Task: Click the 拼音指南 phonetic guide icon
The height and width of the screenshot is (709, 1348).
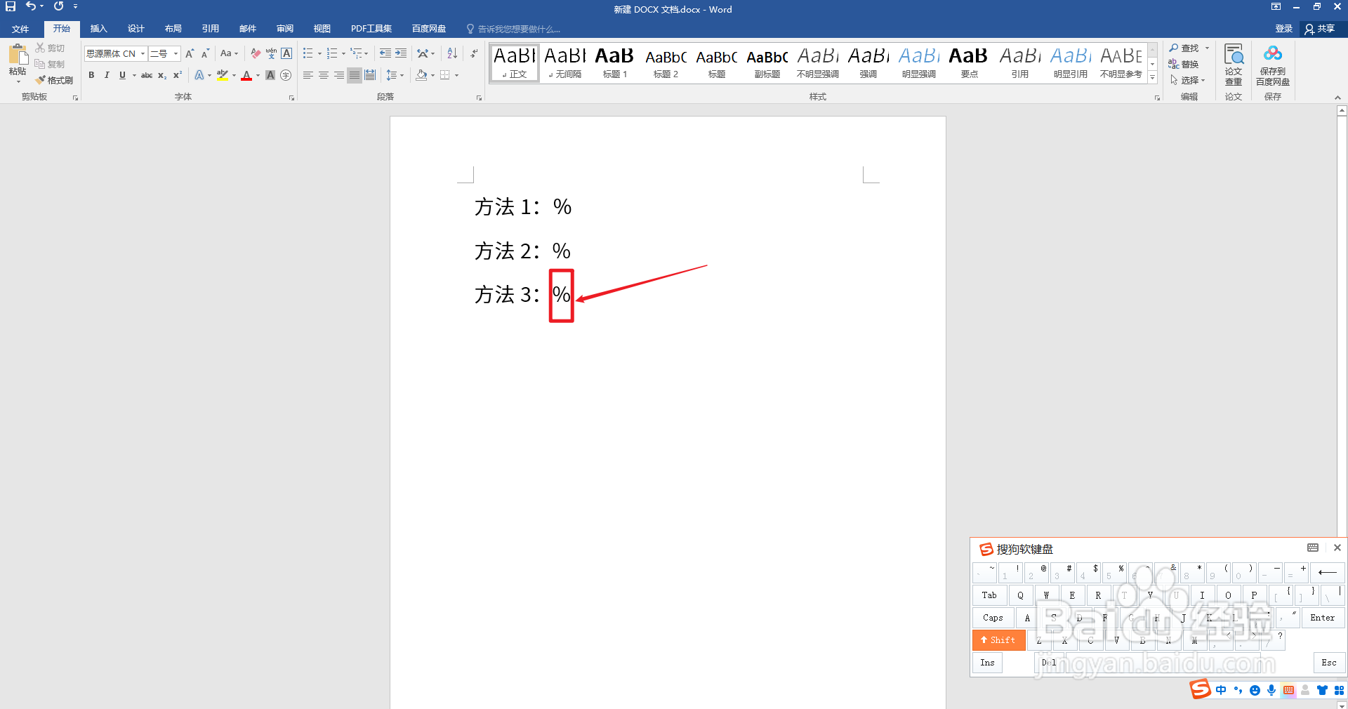Action: (x=271, y=53)
